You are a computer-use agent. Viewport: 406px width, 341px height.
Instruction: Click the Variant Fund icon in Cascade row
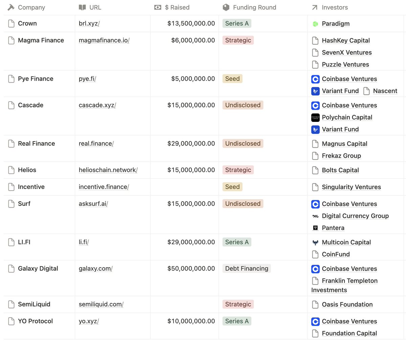pos(315,129)
